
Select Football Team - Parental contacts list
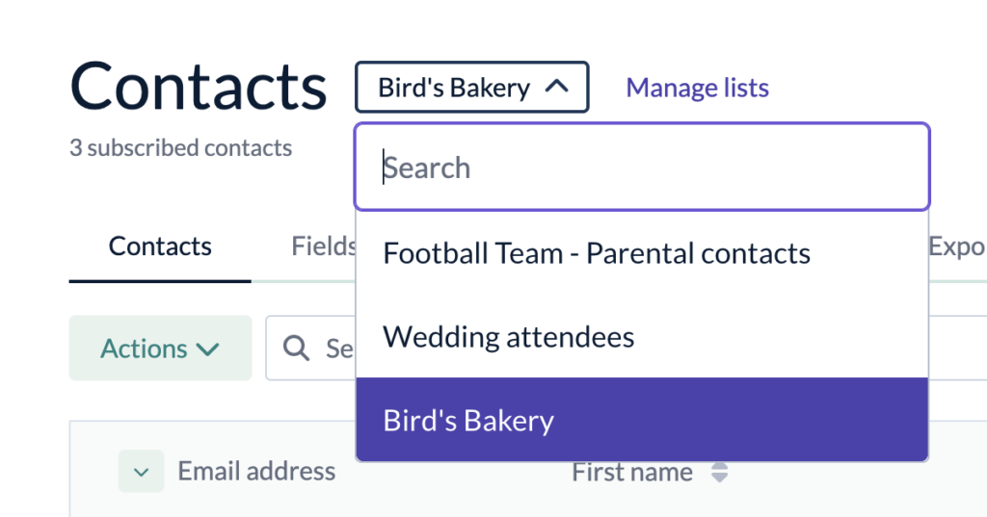click(596, 253)
